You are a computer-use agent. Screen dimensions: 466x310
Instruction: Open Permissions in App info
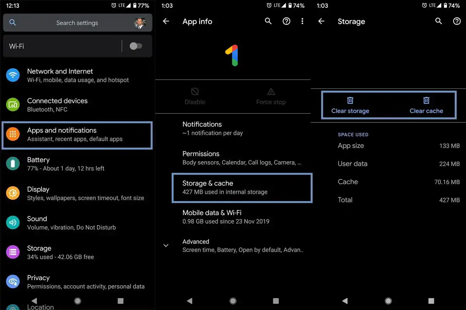pos(233,158)
